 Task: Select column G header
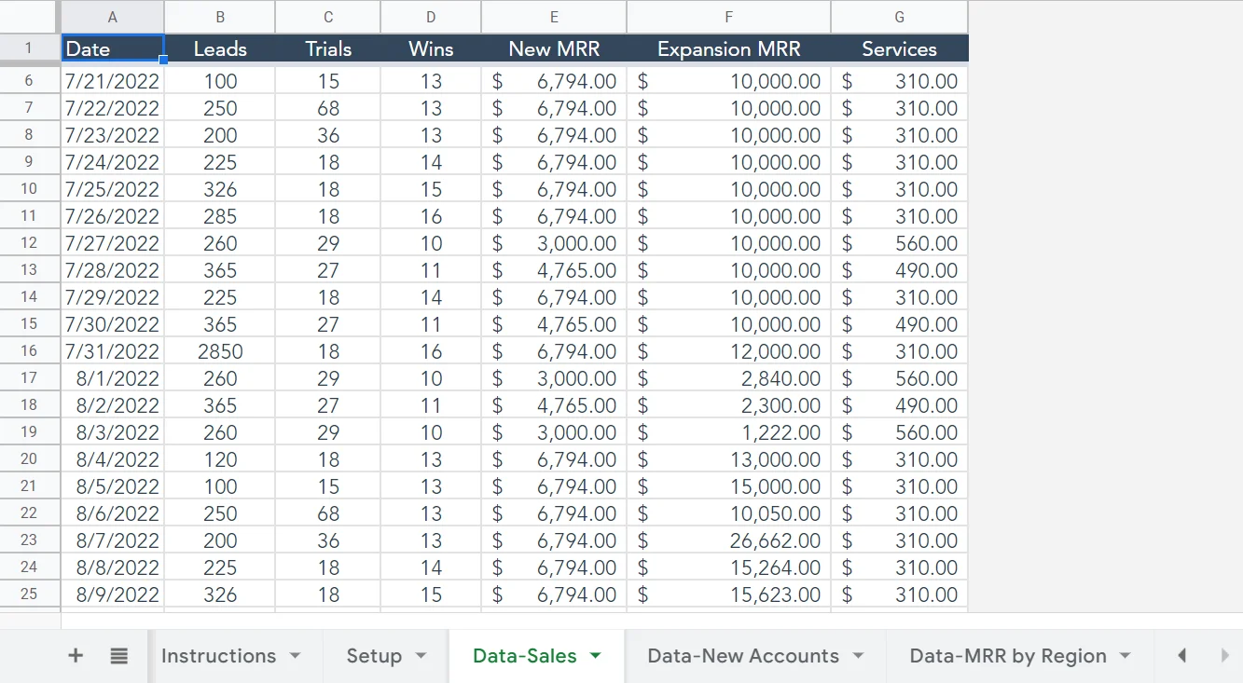coord(899,17)
